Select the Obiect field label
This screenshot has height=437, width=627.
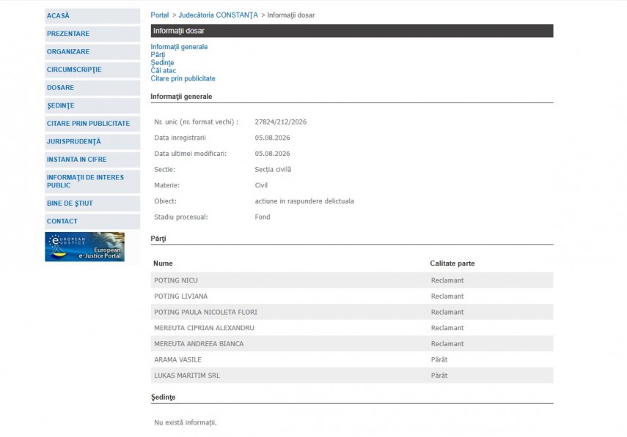tap(165, 201)
